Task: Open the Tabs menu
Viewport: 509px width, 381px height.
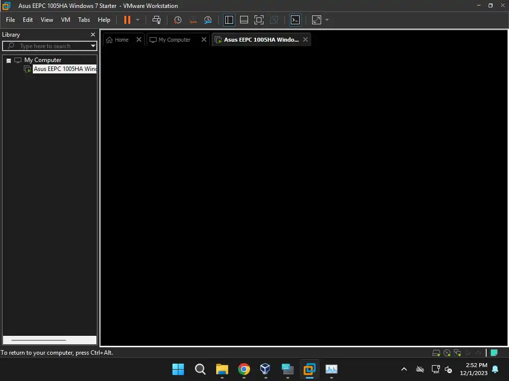Action: tap(84, 20)
